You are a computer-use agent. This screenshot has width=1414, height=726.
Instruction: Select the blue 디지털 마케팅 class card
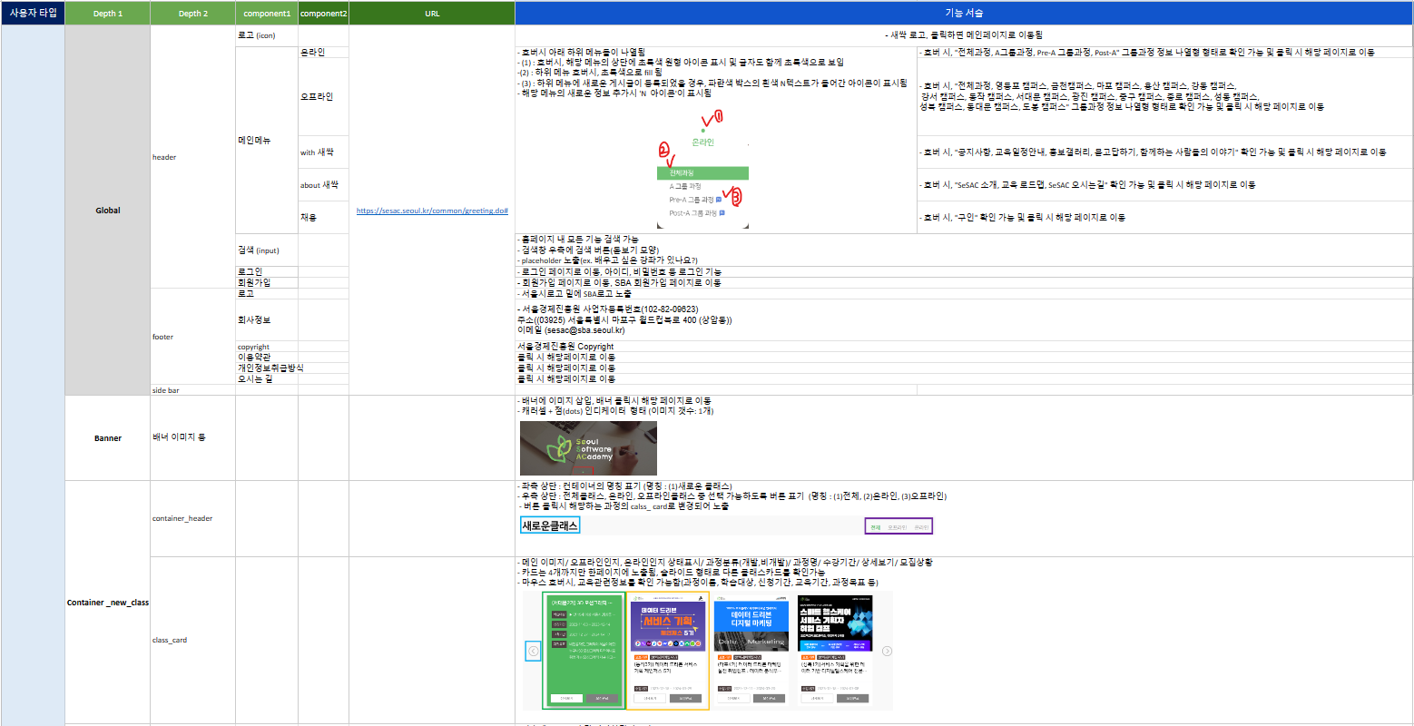(x=751, y=650)
